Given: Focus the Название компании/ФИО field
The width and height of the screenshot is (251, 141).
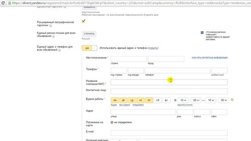Looking at the screenshot, I should pos(169,82).
